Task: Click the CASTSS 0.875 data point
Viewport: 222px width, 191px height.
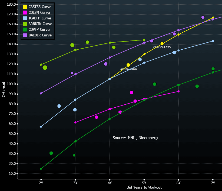Action: coord(128,65)
